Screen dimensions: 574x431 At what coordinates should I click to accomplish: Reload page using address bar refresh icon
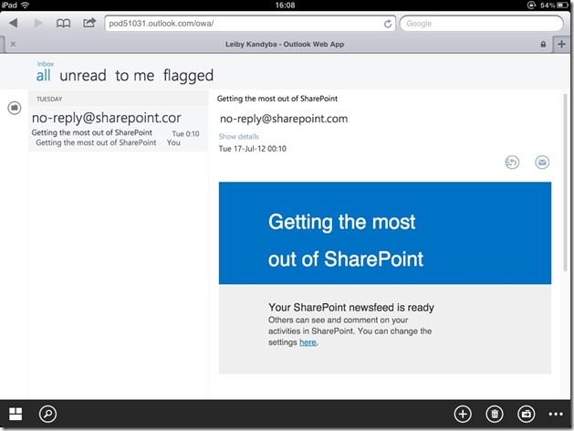(388, 24)
